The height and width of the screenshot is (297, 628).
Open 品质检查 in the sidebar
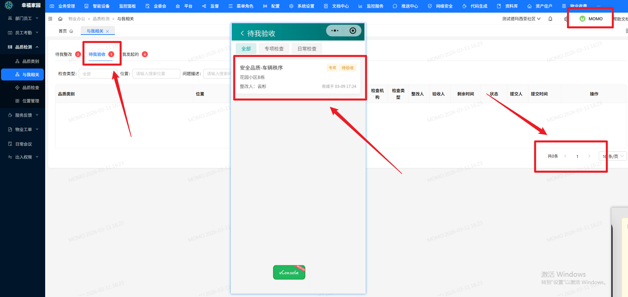(x=31, y=87)
